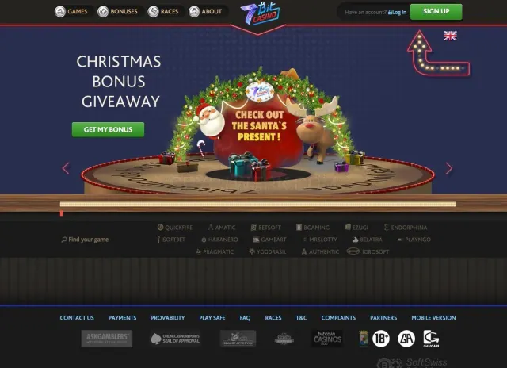Open the Payments footer link
507x368 pixels.
122,318
